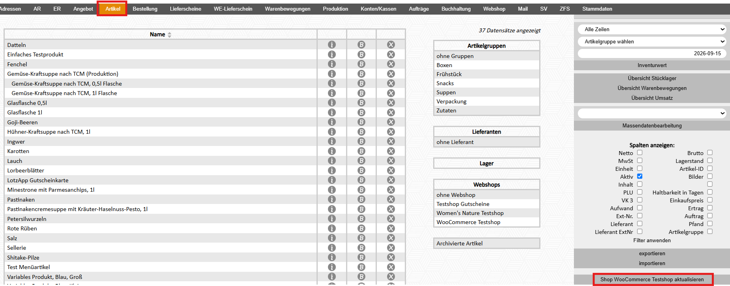
Task: Open the Angebot menu tab
Action: click(x=83, y=9)
